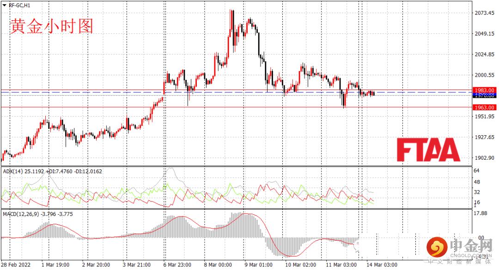The width and height of the screenshot is (499, 270).
Task: Click the 2073.45 price scale label
Action: [x=484, y=13]
